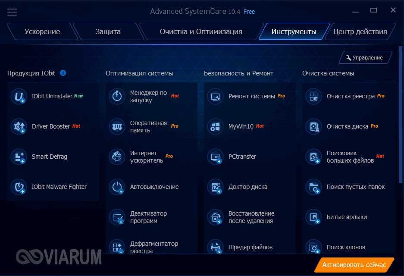This screenshot has height=276, width=404.
Task: Click the blue info icon beside Продукция IObit
Action: point(63,73)
